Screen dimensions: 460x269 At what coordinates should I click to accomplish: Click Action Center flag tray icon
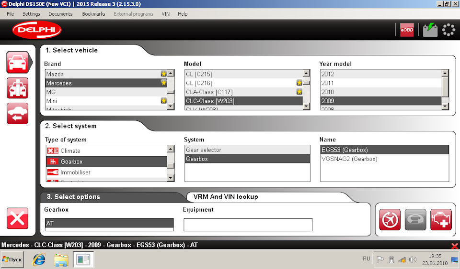[x=380, y=259]
